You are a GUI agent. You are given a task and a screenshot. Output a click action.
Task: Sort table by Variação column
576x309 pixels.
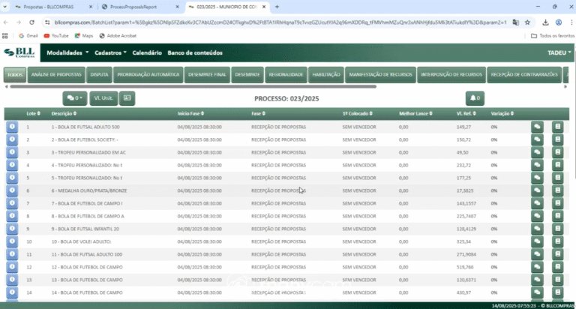[x=502, y=113]
